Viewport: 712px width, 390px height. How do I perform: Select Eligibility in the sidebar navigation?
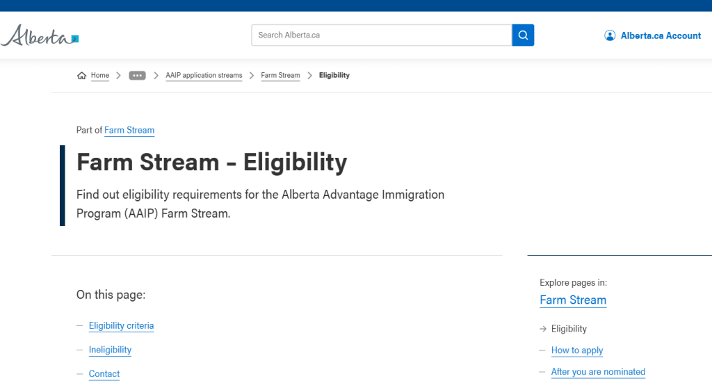(x=569, y=329)
